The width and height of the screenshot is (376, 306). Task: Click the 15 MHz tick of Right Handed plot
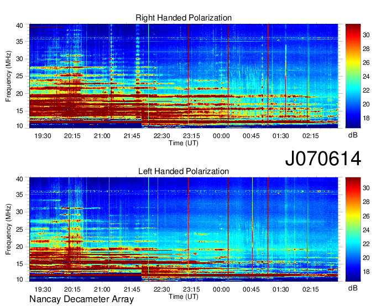[19, 111]
